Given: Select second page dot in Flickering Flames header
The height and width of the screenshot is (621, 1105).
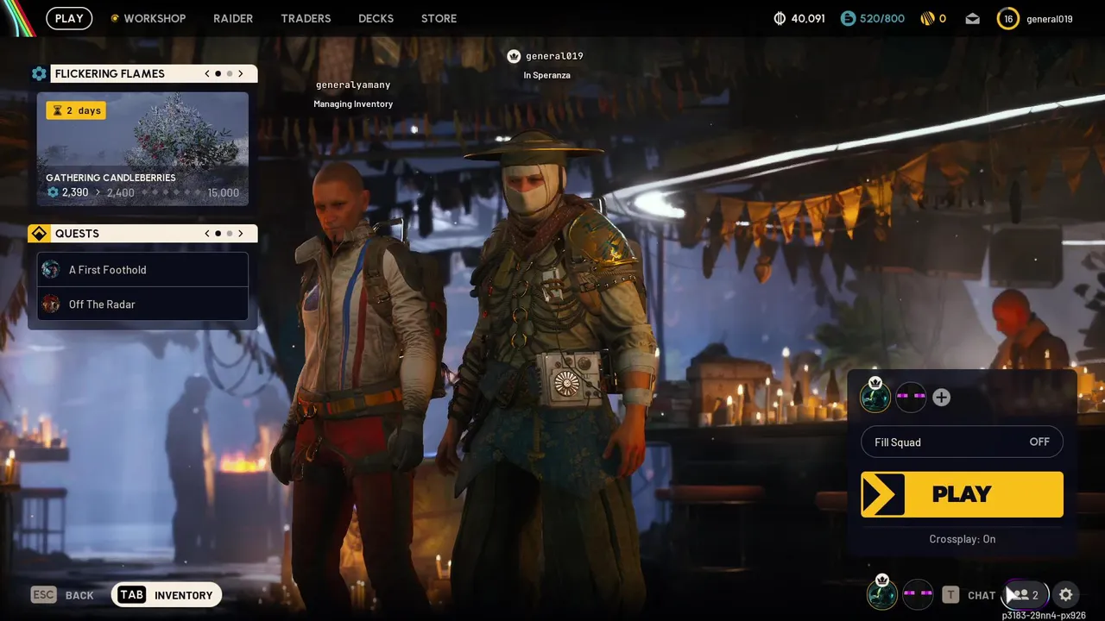Looking at the screenshot, I should pyautogui.click(x=230, y=73).
